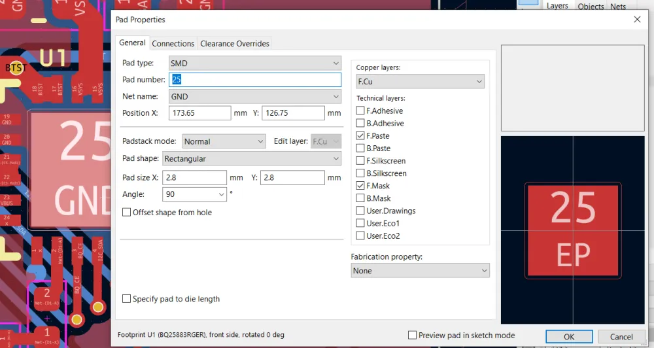Click the Cancel button

pyautogui.click(x=621, y=337)
